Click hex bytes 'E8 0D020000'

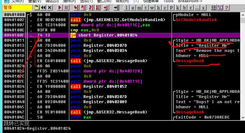point(51,20)
